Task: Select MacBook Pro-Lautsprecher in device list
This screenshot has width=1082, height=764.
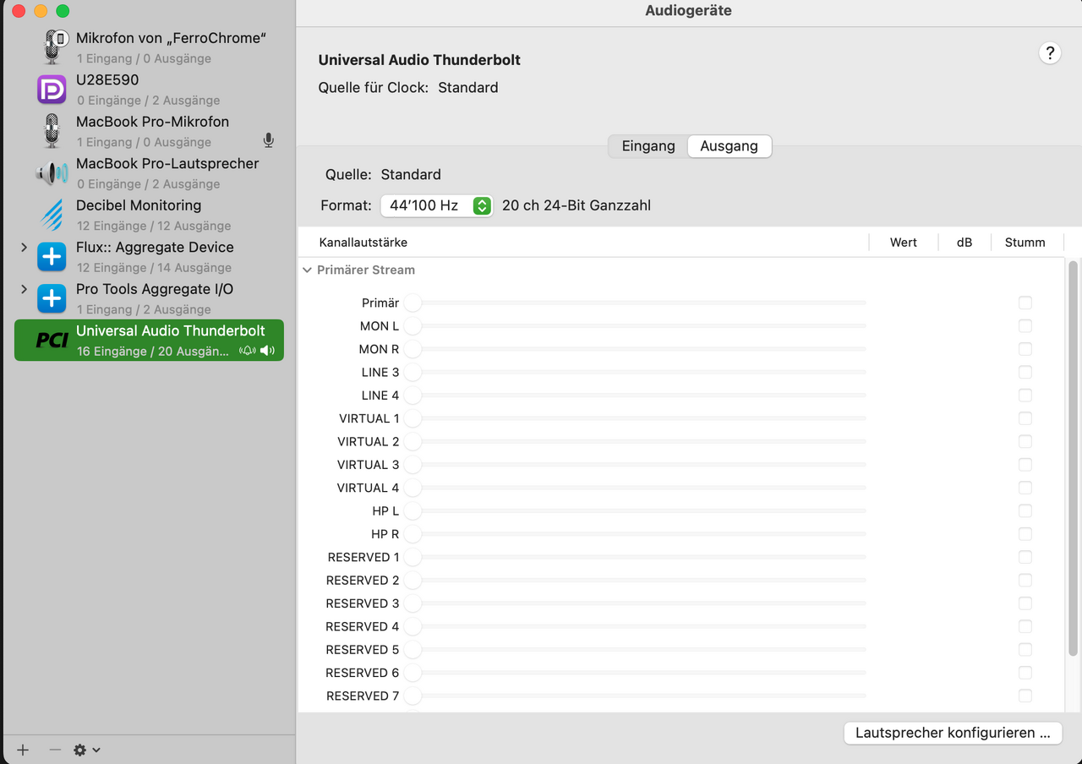Action: [150, 173]
